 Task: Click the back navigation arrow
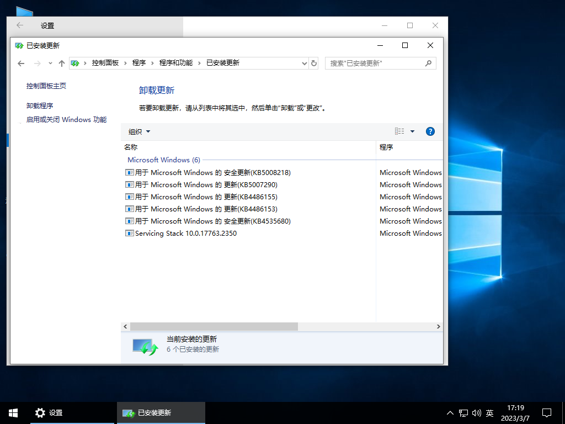tap(21, 63)
